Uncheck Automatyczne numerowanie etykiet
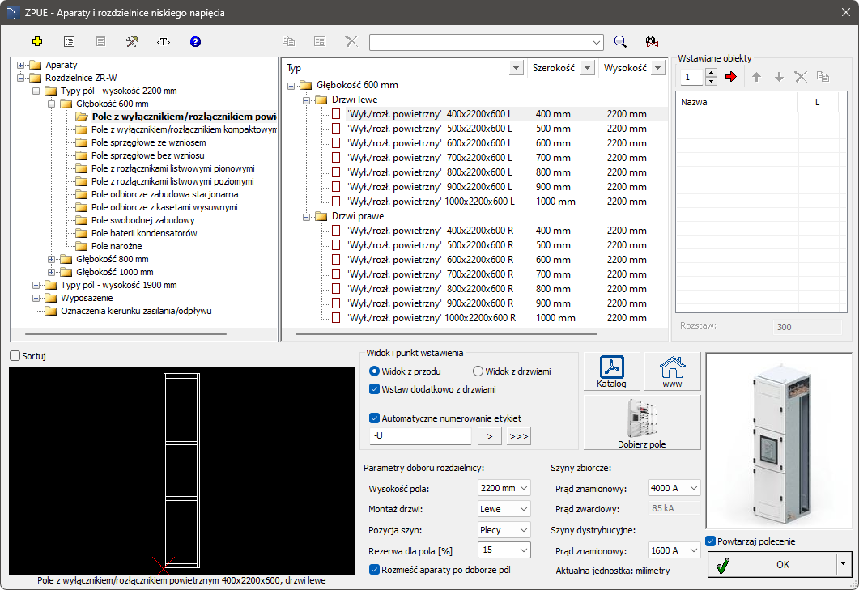 point(374,418)
